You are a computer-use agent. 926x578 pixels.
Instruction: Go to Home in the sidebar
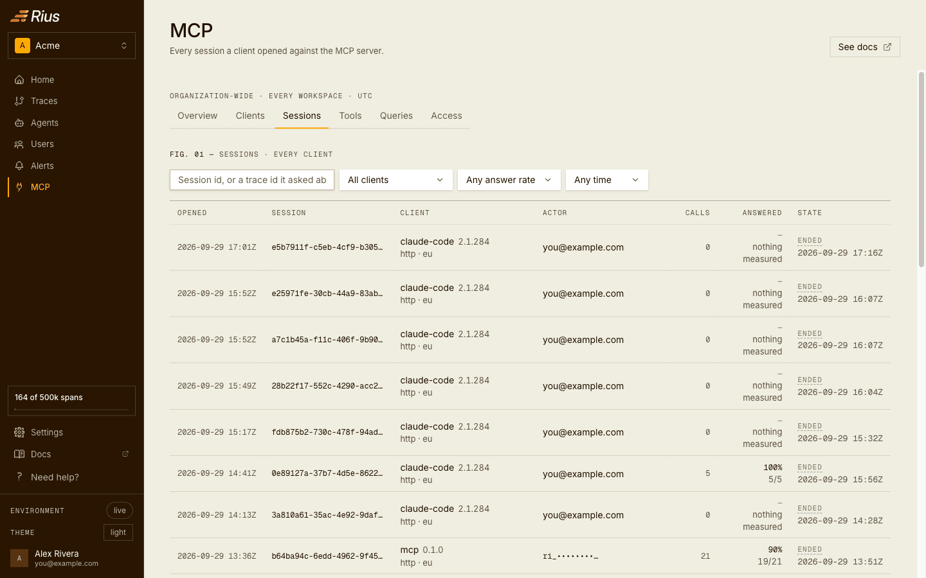[x=71, y=80]
